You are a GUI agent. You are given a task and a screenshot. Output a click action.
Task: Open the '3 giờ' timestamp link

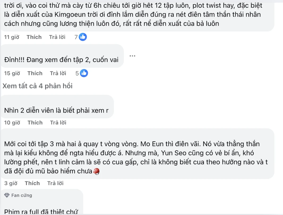tap(11, 183)
